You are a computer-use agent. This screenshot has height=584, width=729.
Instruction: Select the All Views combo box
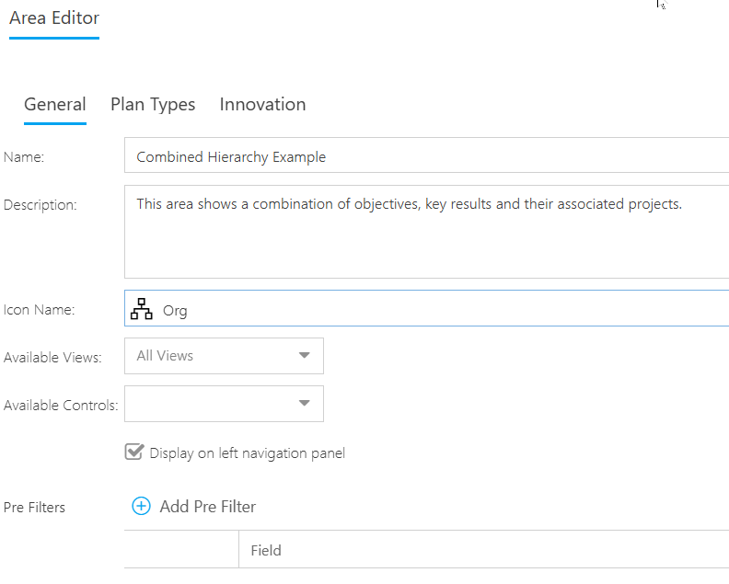224,356
